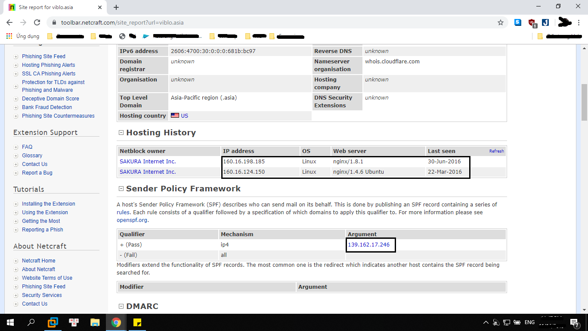This screenshot has height=331, width=588.
Task: Click the IPv6 address 2606:4700:30:0:0:0:681b:bc97
Action: click(x=213, y=51)
